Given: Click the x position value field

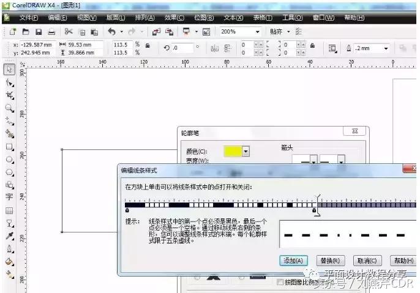Looking at the screenshot, I should point(38,45).
